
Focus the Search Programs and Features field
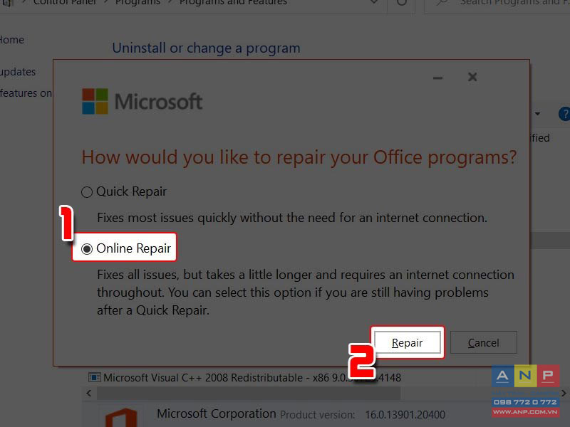pos(497,4)
